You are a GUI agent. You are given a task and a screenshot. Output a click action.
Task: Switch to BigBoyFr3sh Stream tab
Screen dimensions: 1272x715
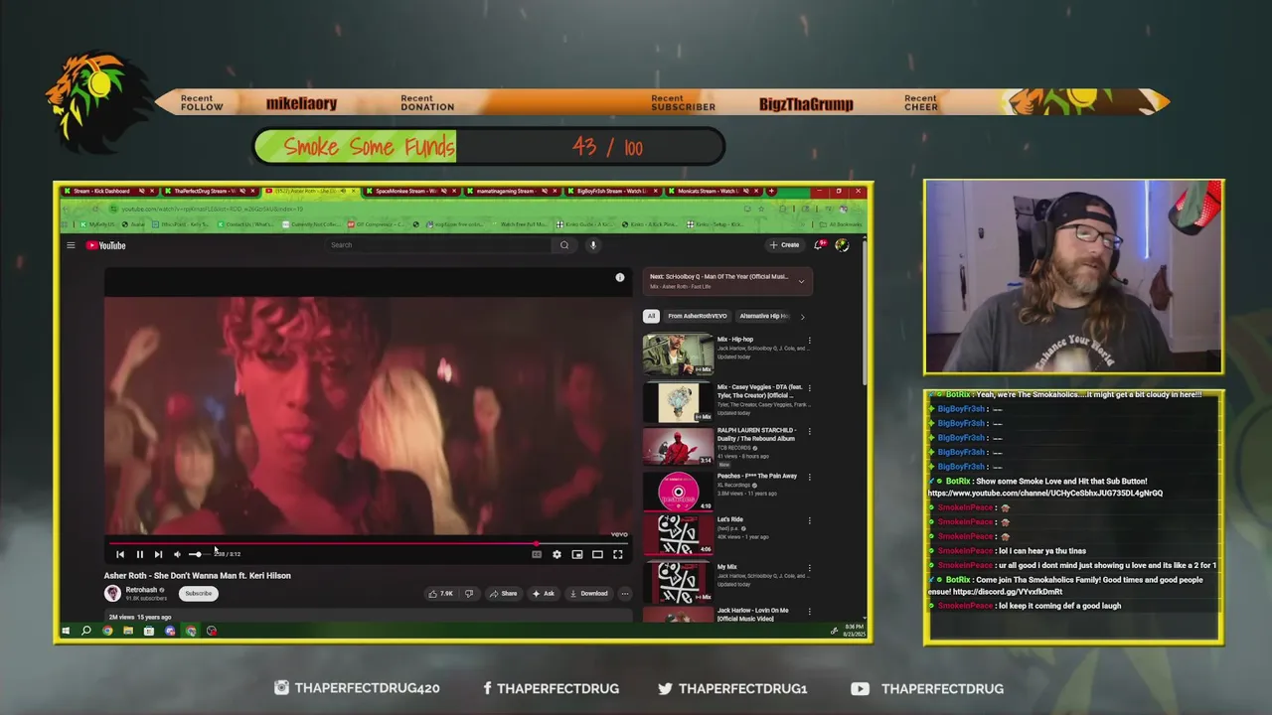tap(611, 191)
